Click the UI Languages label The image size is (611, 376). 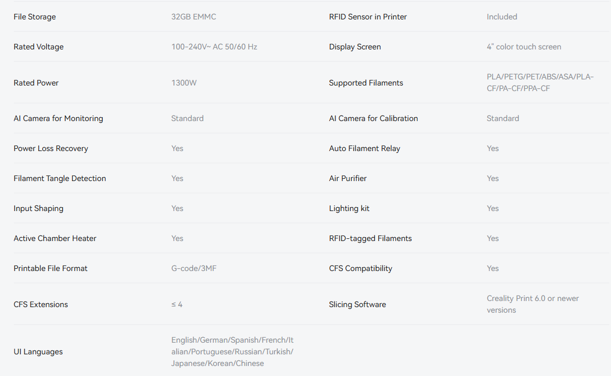pyautogui.click(x=38, y=352)
